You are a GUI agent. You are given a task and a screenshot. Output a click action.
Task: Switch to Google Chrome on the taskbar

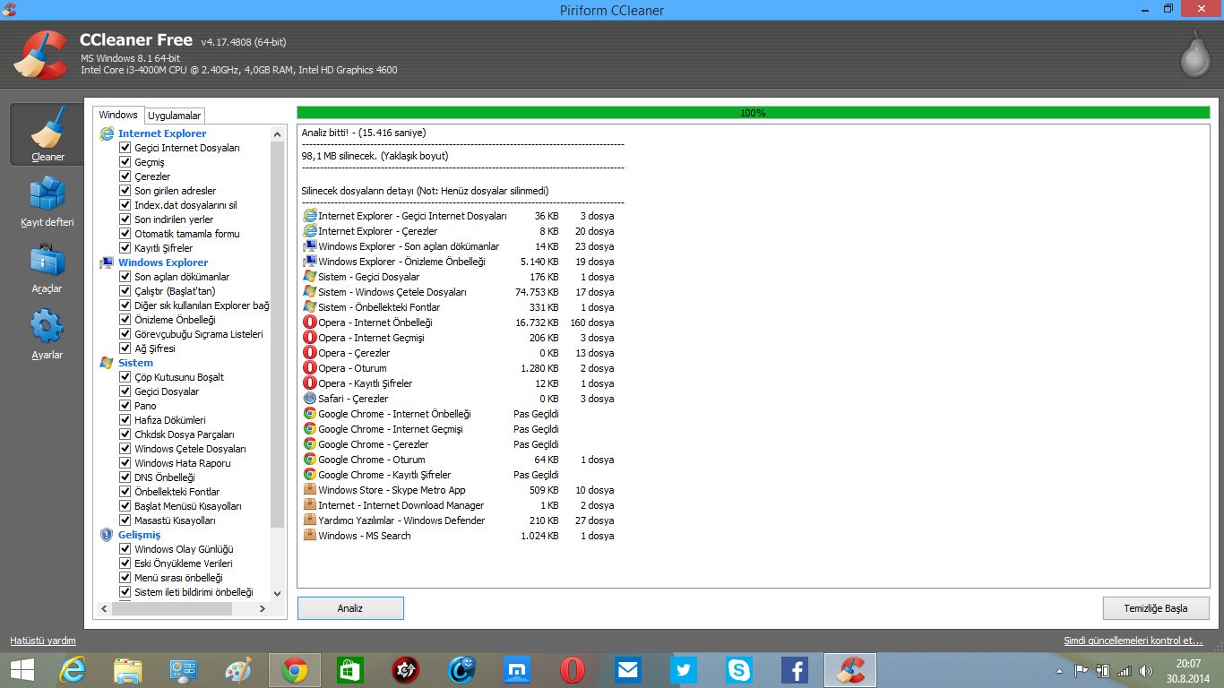(x=294, y=670)
